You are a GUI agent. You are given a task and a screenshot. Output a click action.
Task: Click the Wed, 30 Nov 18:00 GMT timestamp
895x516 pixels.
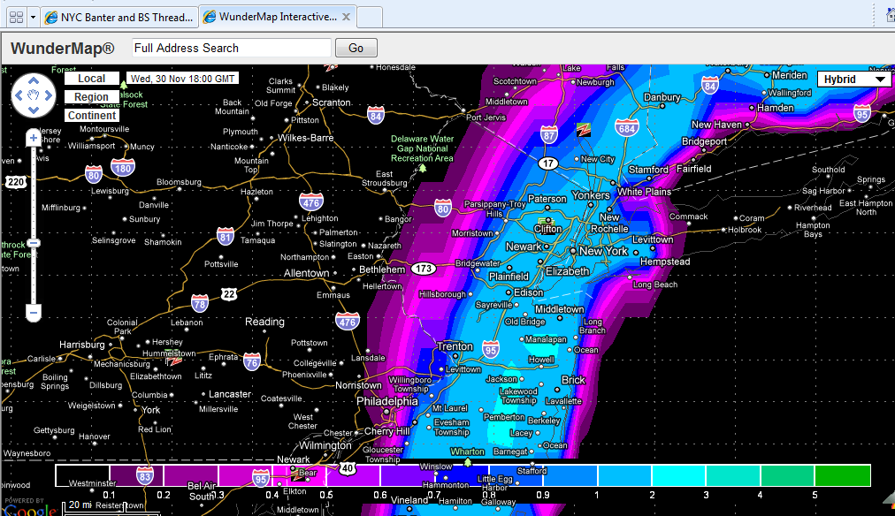pyautogui.click(x=182, y=79)
